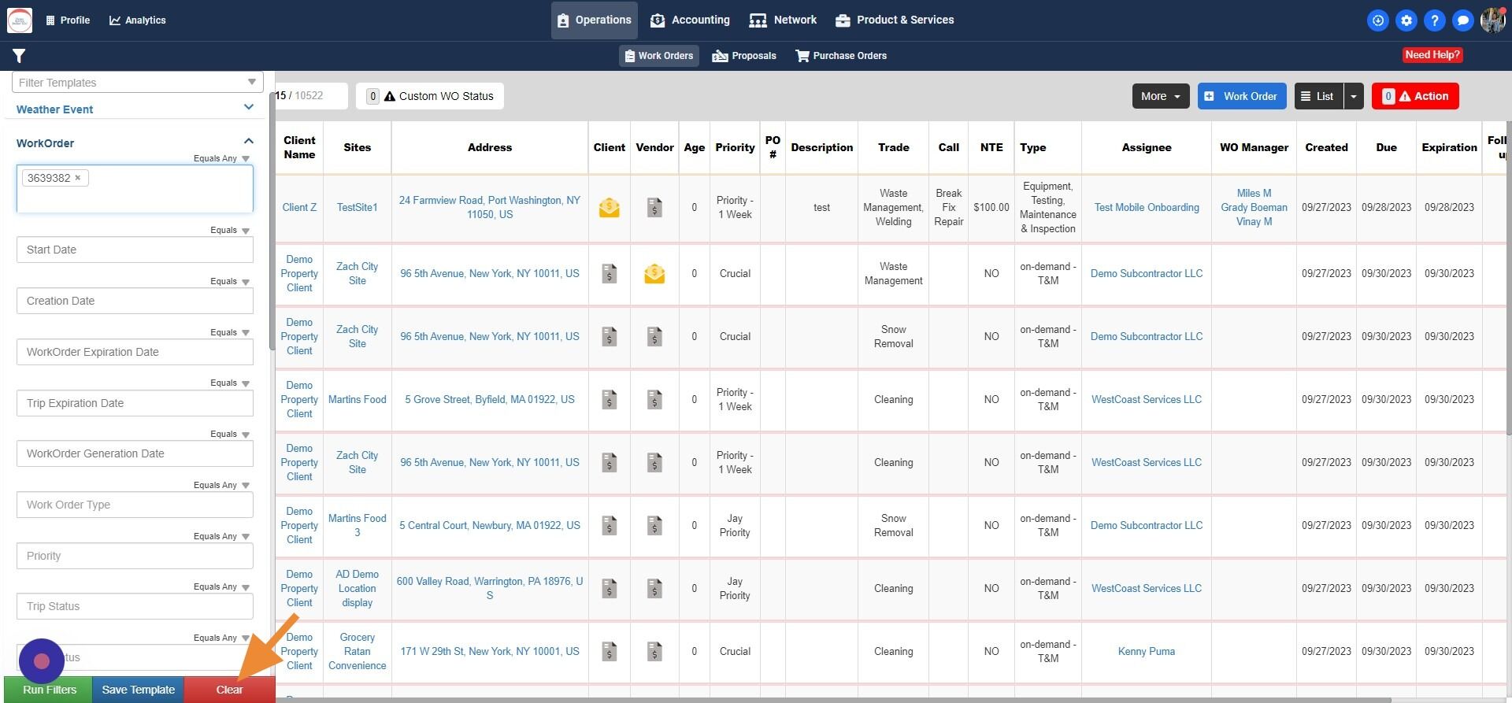
Task: Go to the Network tab
Action: (x=783, y=20)
